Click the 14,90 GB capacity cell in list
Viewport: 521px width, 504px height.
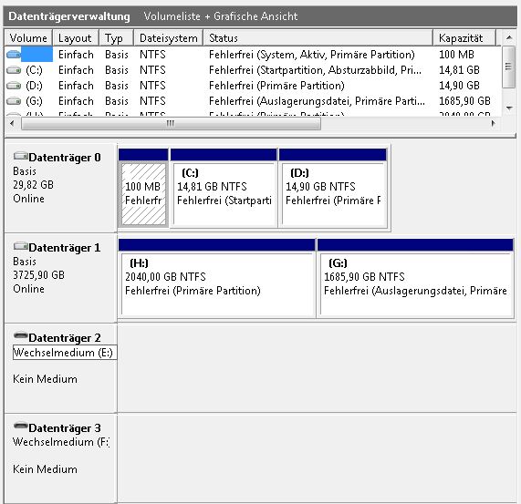[460, 86]
